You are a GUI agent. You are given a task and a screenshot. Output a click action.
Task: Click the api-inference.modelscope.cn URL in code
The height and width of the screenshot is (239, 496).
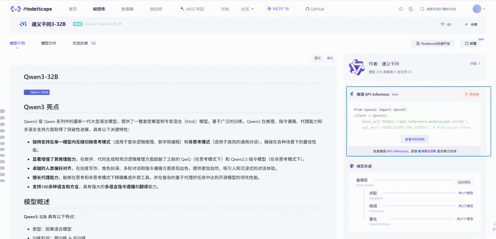pos(425,122)
